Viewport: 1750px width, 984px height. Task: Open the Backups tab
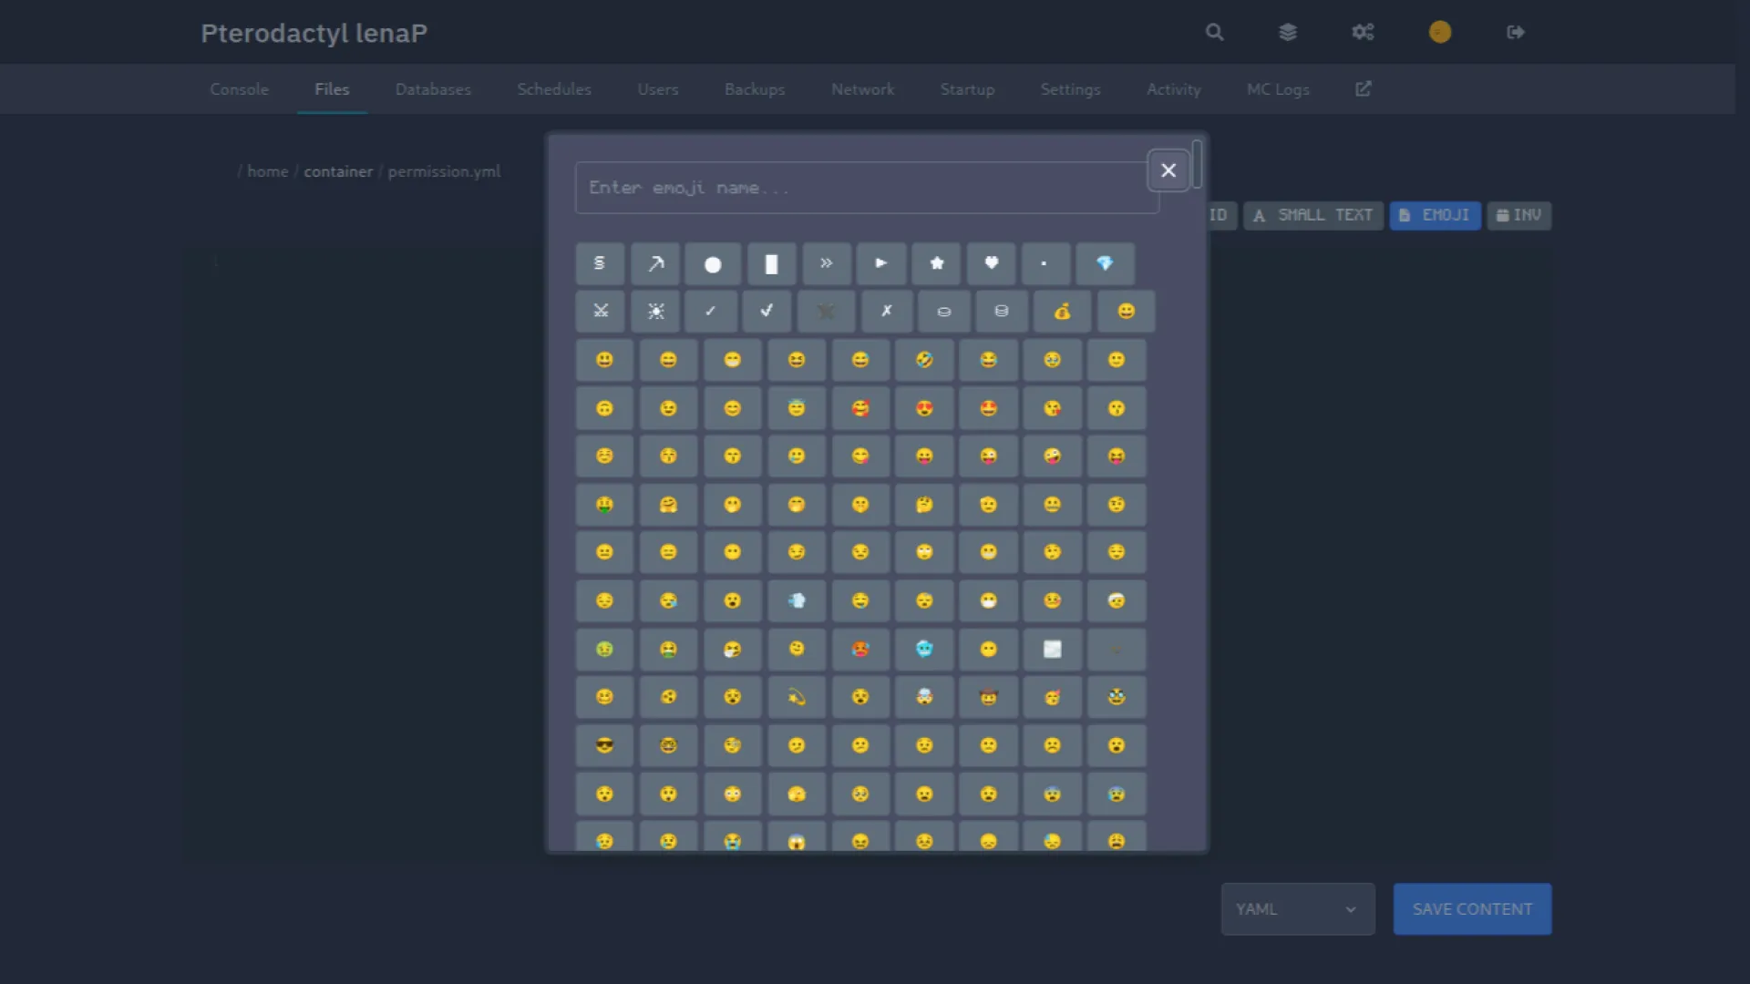pyautogui.click(x=754, y=89)
